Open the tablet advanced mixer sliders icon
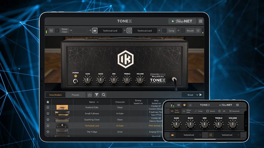264x148 pixels. pyautogui.click(x=51, y=30)
